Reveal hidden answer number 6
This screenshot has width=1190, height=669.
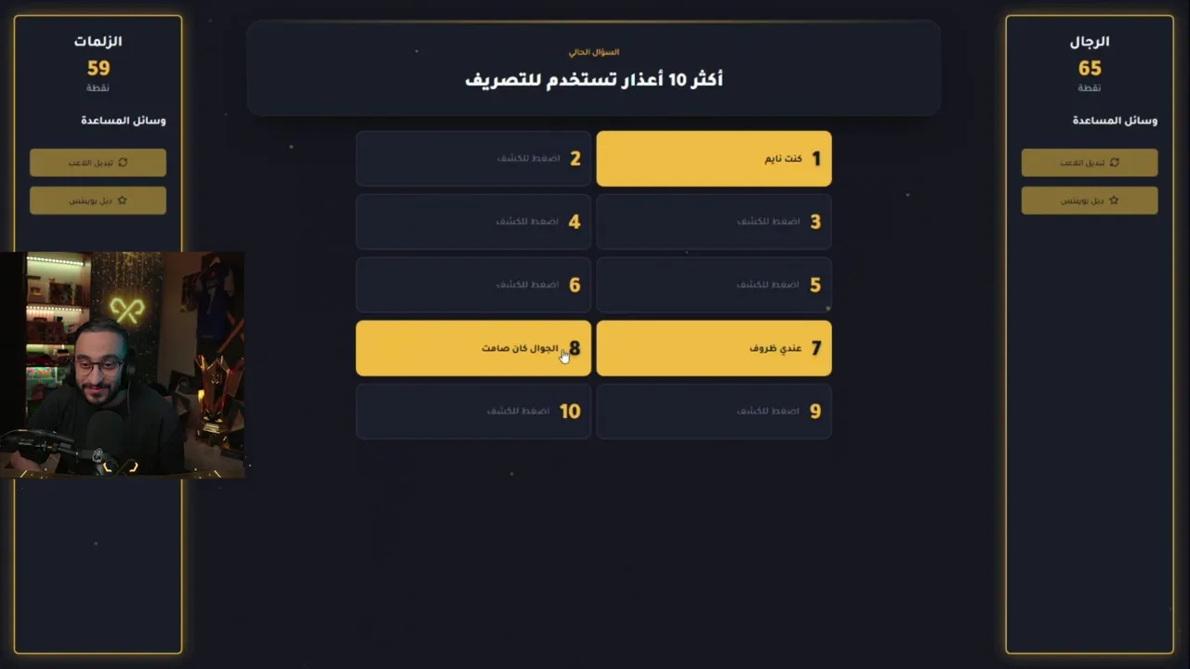tap(473, 285)
